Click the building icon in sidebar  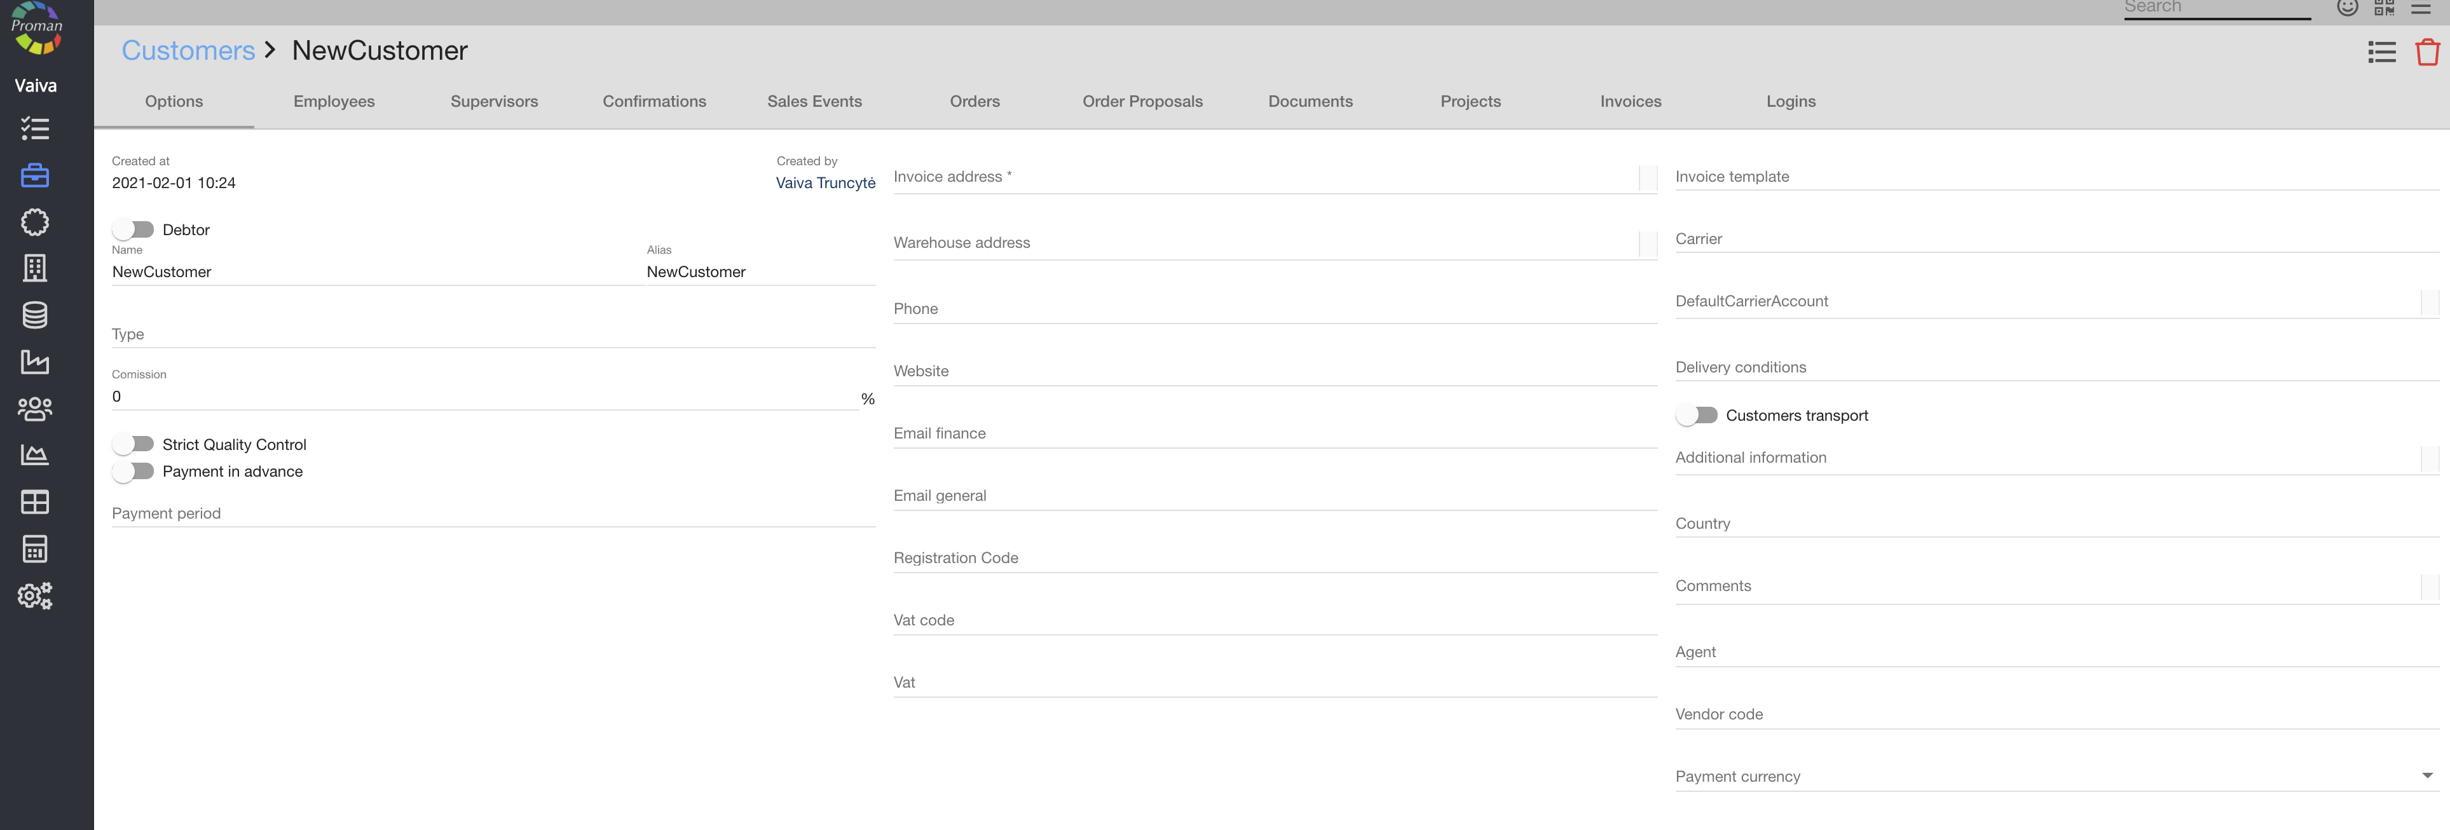point(35,268)
